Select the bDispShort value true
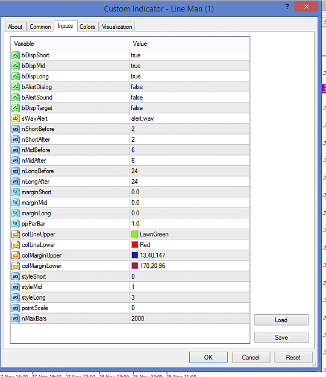 (x=136, y=55)
